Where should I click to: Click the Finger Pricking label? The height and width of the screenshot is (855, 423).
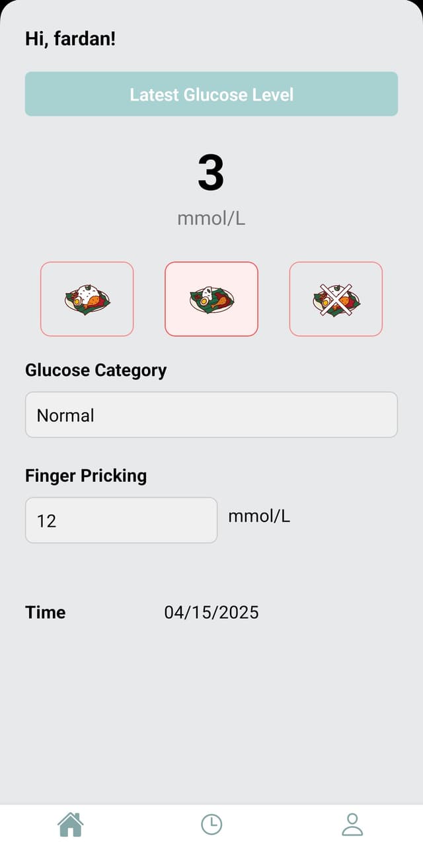[86, 475]
